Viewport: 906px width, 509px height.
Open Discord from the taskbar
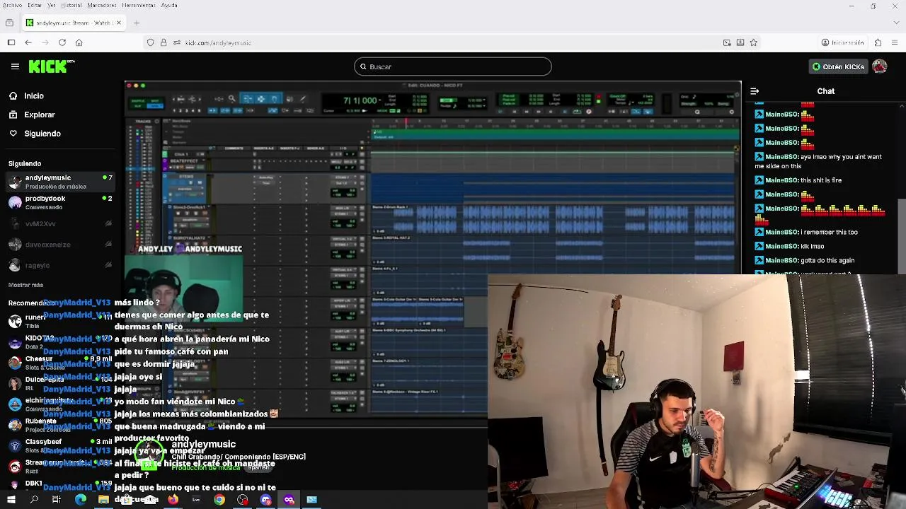[x=265, y=500]
